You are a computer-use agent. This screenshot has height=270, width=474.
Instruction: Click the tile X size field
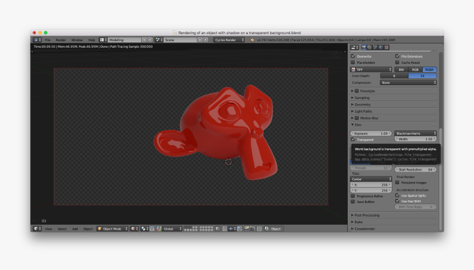pyautogui.click(x=371, y=185)
